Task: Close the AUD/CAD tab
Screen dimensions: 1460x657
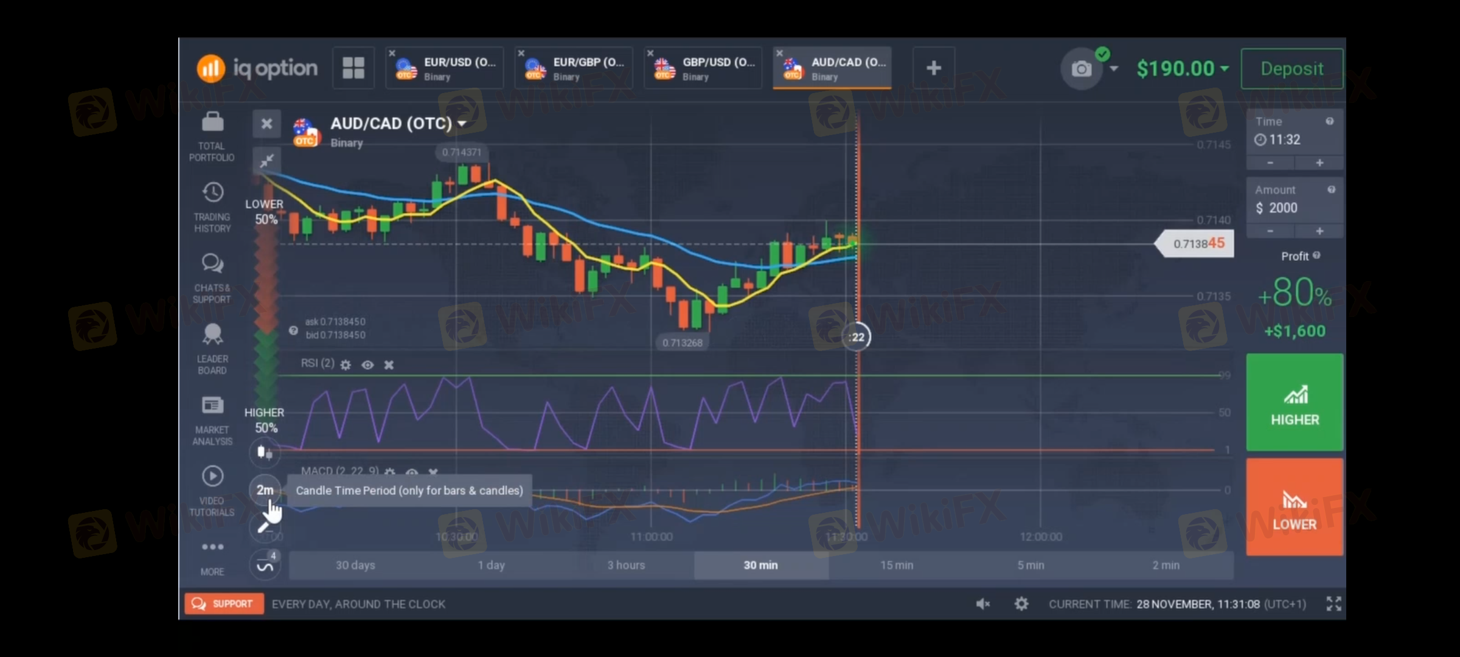Action: coord(780,54)
